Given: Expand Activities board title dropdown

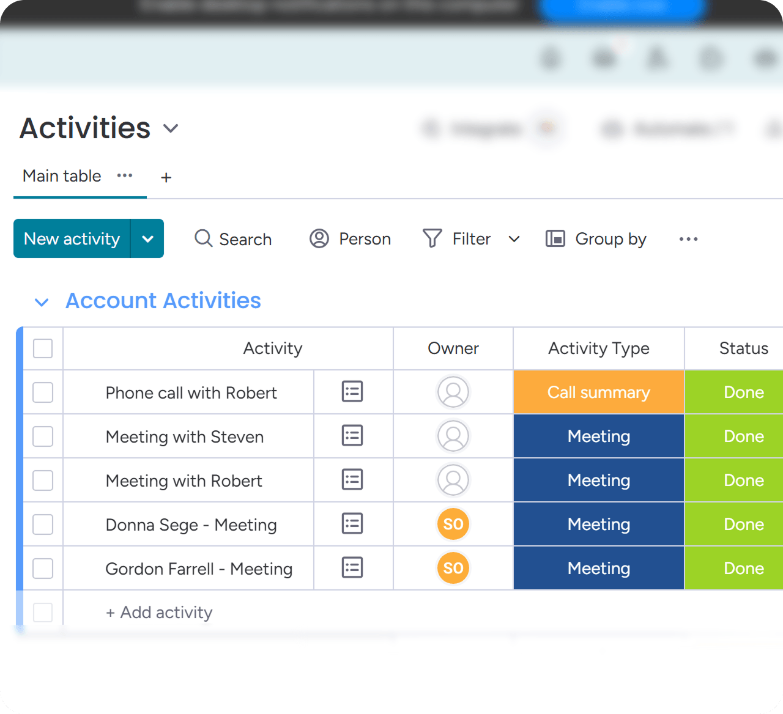Looking at the screenshot, I should (171, 128).
